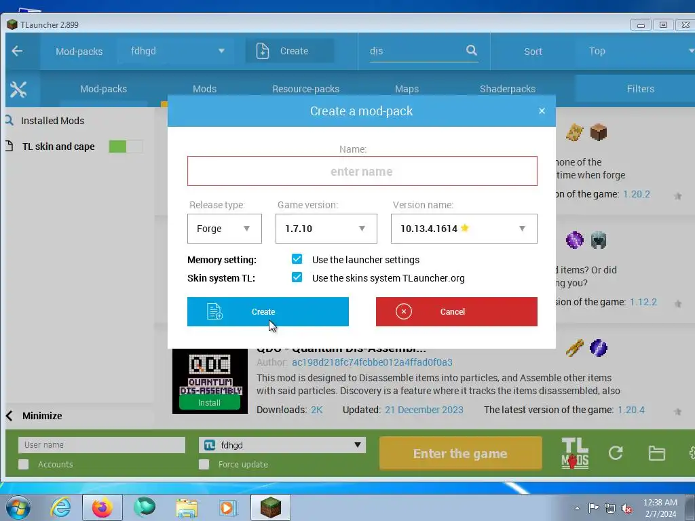Click Enter the game button
This screenshot has width=695, height=521.
(461, 453)
